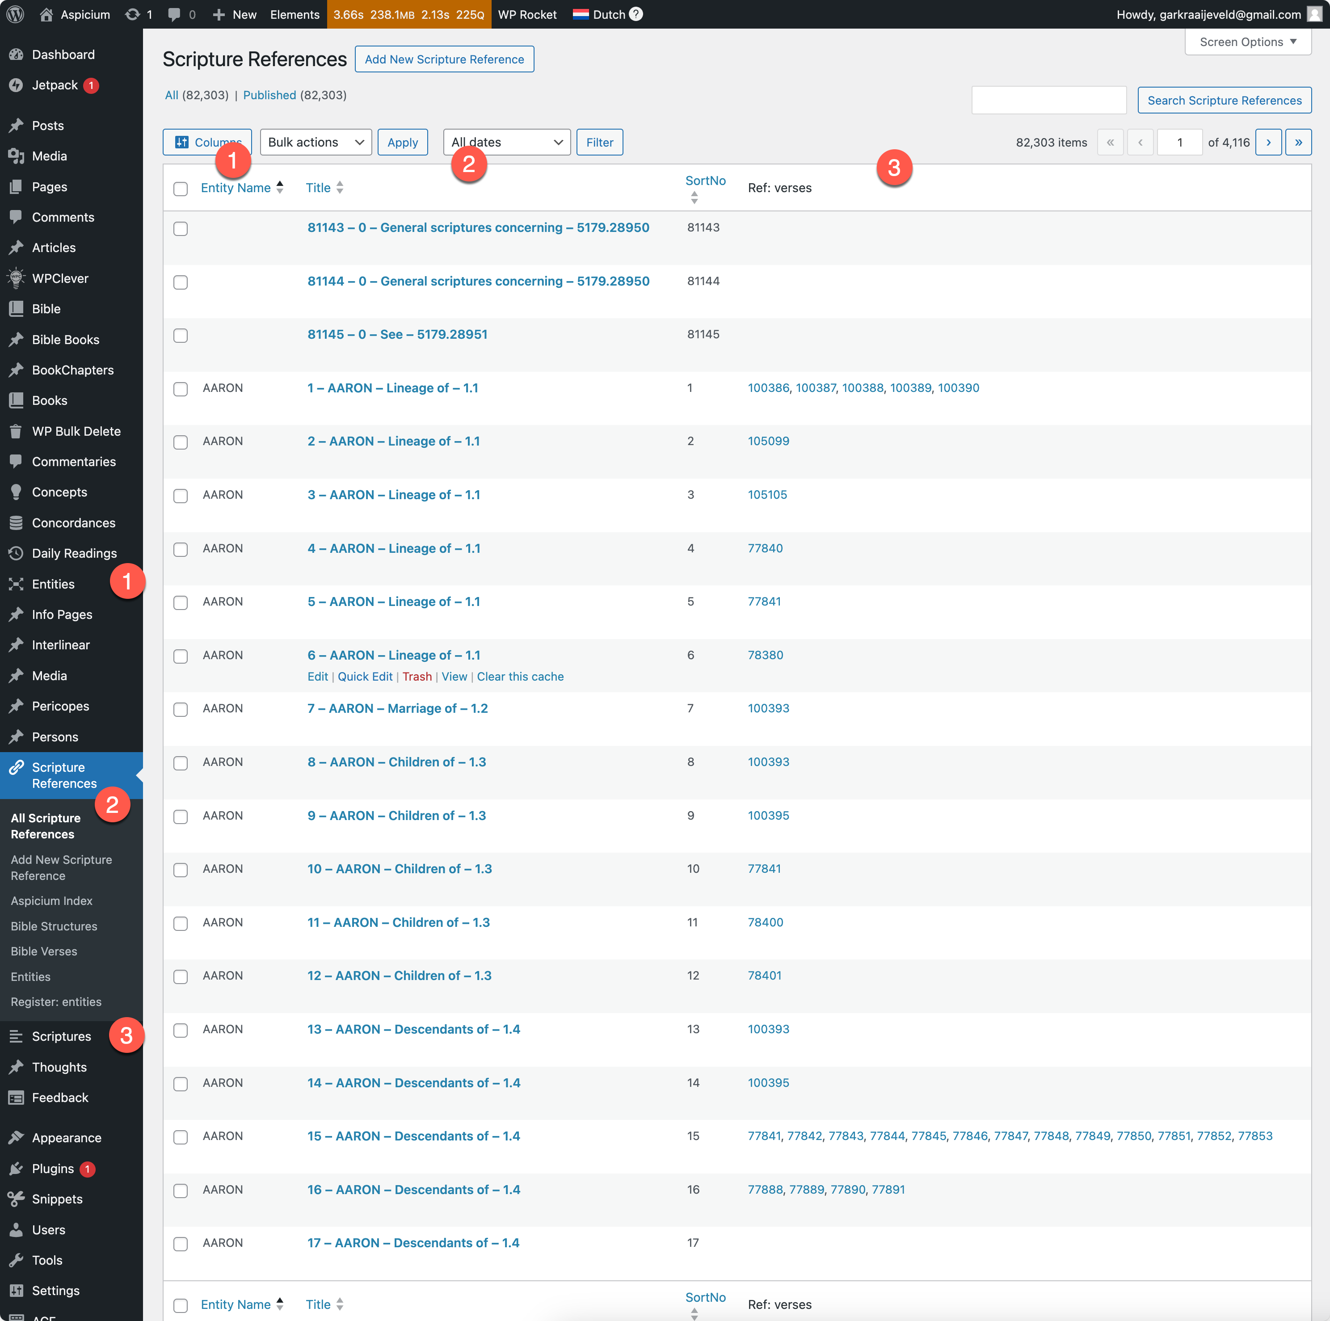Click the Filter button
This screenshot has height=1321, width=1330.
(x=600, y=142)
